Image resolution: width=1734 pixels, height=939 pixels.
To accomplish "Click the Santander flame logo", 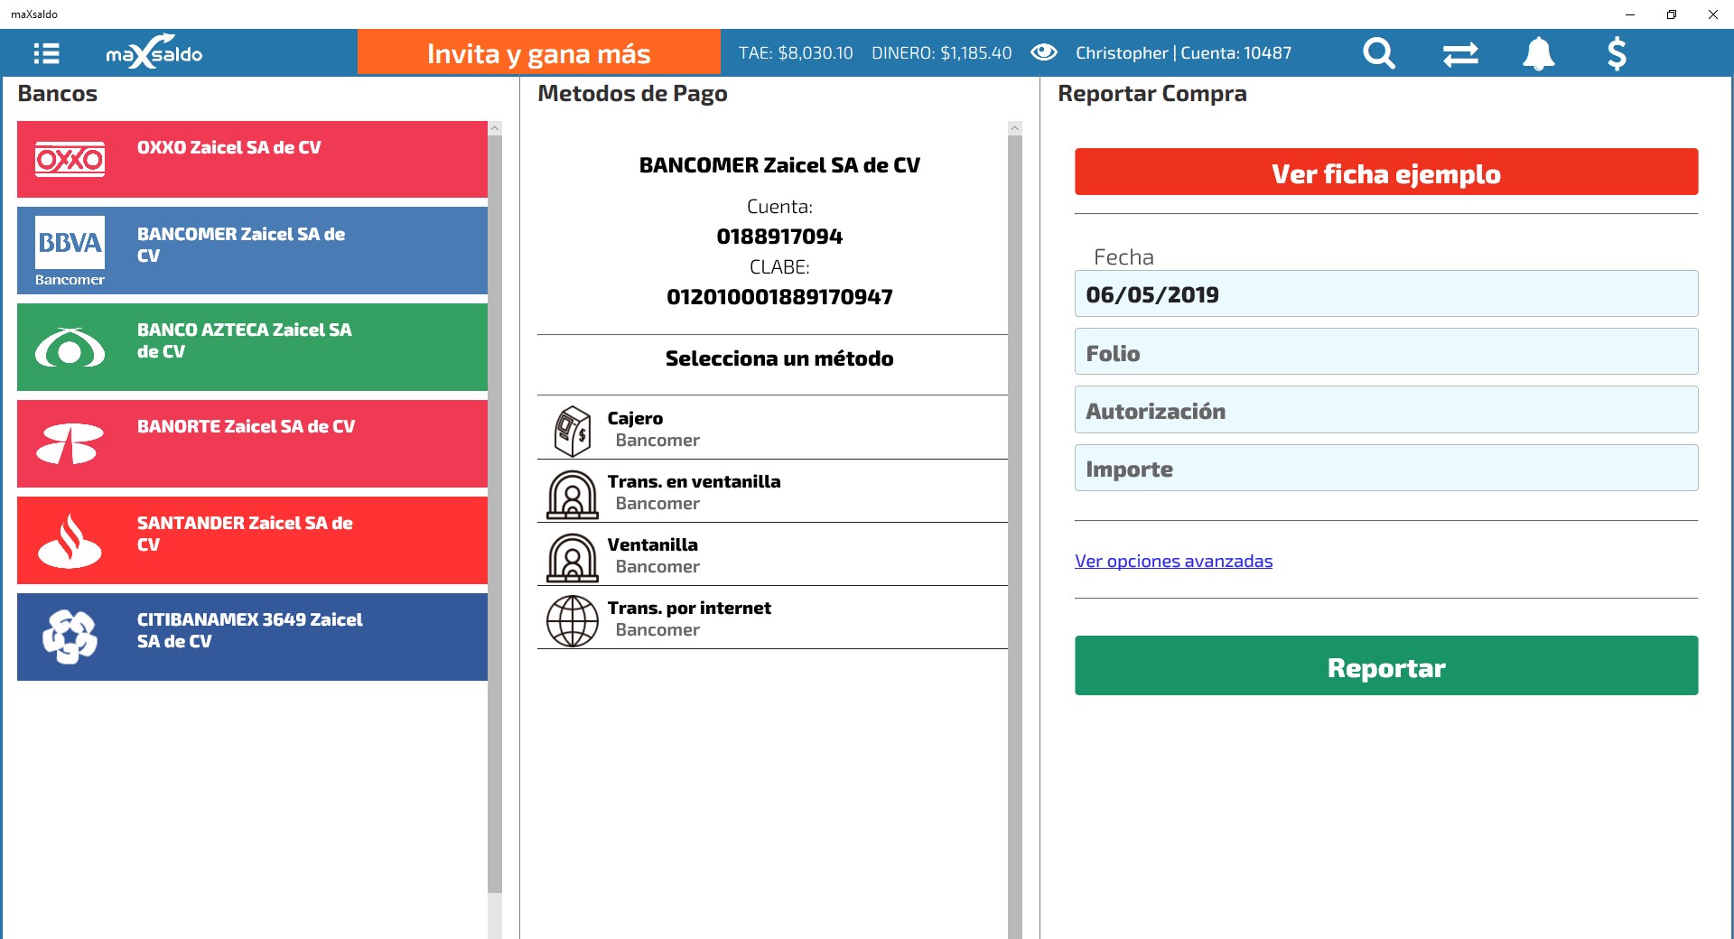I will pyautogui.click(x=70, y=541).
